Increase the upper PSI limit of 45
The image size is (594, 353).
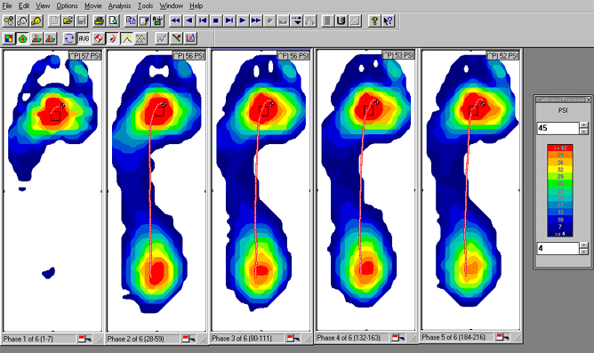[583, 124]
